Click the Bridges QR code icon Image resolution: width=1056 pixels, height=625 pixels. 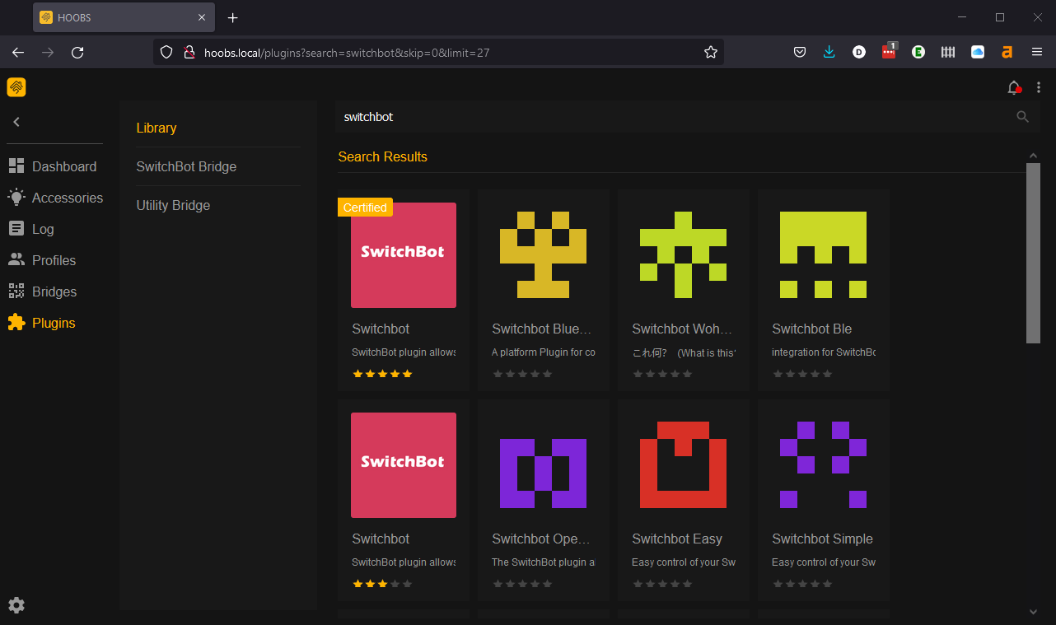pyautogui.click(x=16, y=291)
